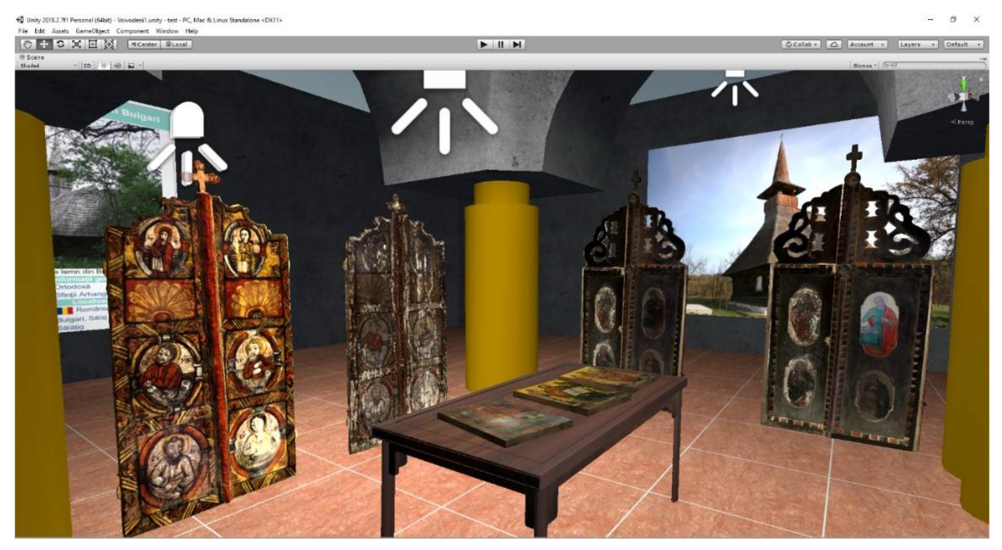The height and width of the screenshot is (550, 1002).
Task: Click the Center pivot toggle button
Action: point(144,44)
